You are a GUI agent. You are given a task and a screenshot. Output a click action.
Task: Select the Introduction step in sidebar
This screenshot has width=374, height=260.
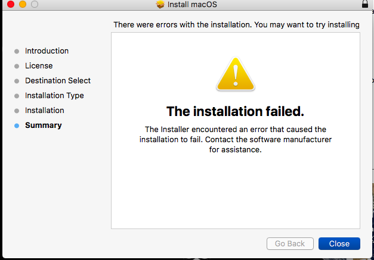pos(47,51)
